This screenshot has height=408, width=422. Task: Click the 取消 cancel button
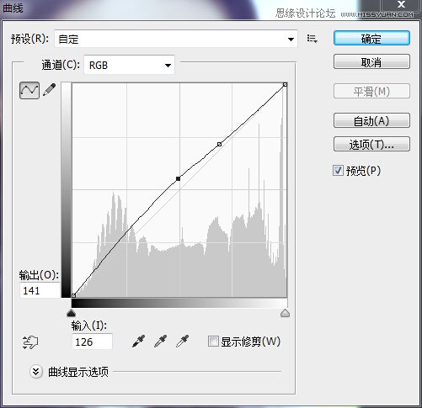point(371,62)
